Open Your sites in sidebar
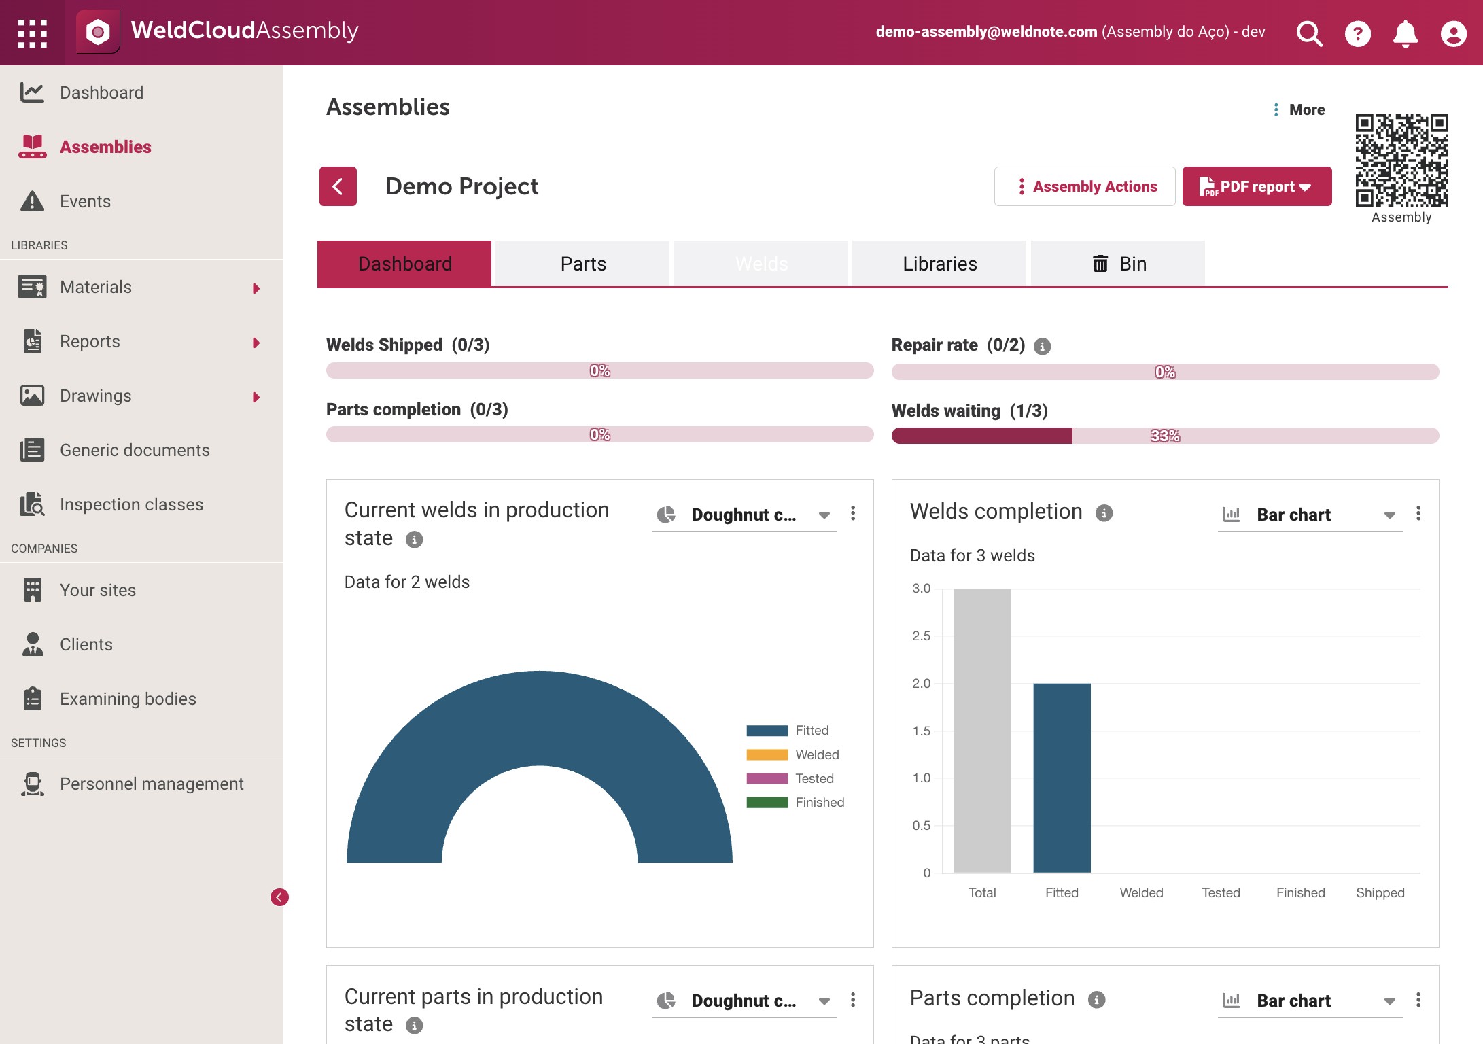Image resolution: width=1483 pixels, height=1044 pixels. tap(141, 590)
